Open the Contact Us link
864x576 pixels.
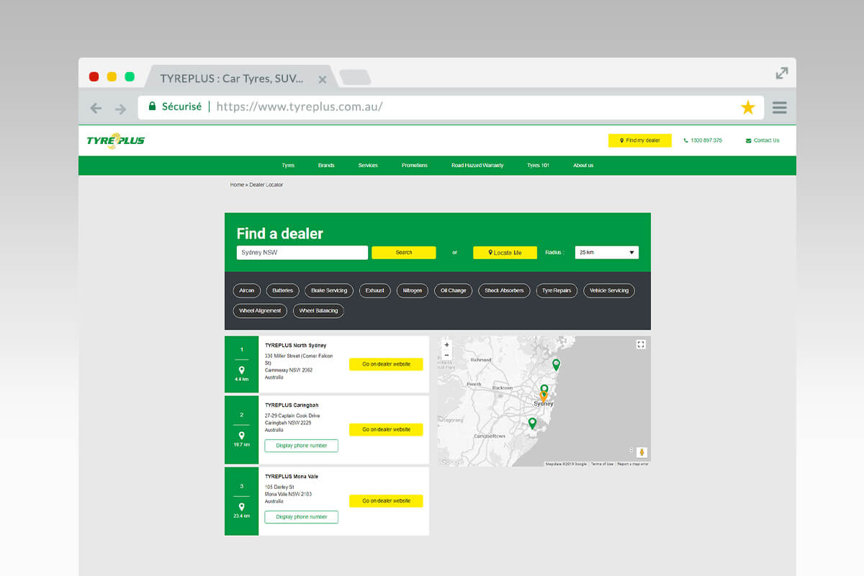(x=762, y=140)
